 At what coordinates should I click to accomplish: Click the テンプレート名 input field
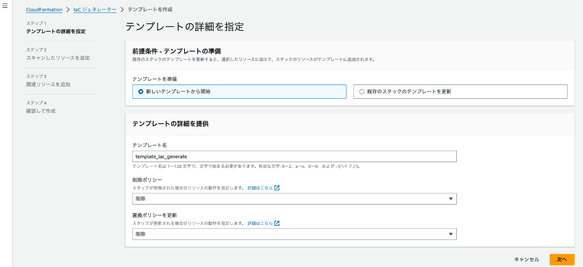(x=294, y=156)
